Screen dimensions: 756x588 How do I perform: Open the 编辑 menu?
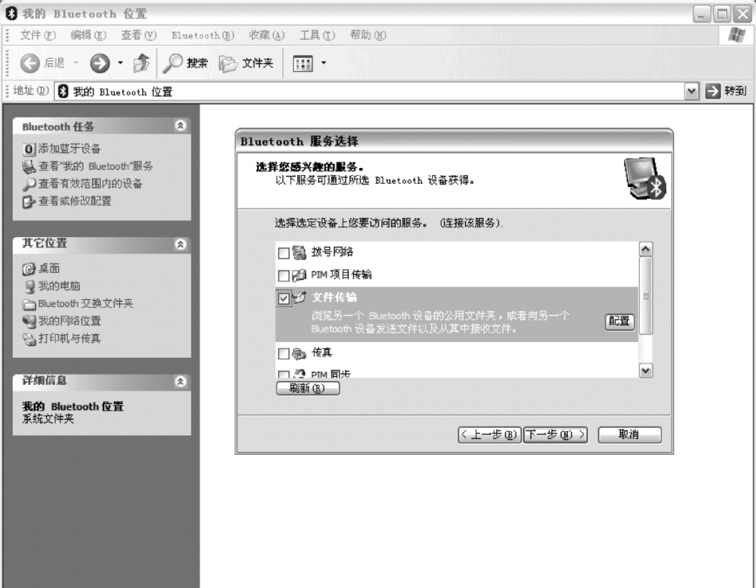click(88, 35)
